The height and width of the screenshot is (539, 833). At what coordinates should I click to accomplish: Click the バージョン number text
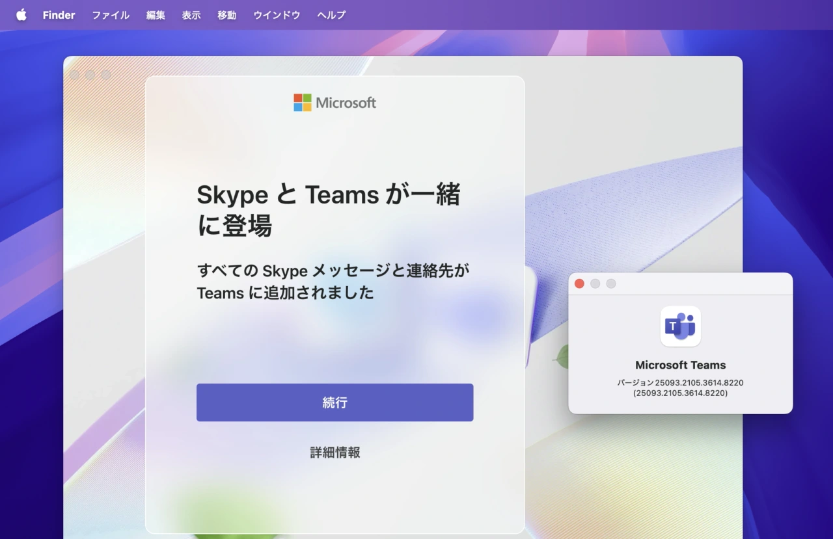coord(680,383)
